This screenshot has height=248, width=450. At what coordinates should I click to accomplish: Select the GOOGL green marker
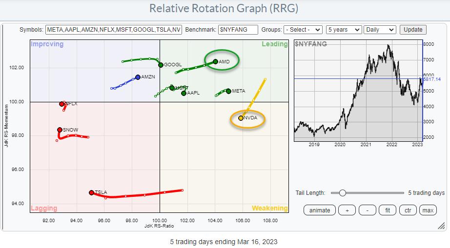[x=161, y=65]
